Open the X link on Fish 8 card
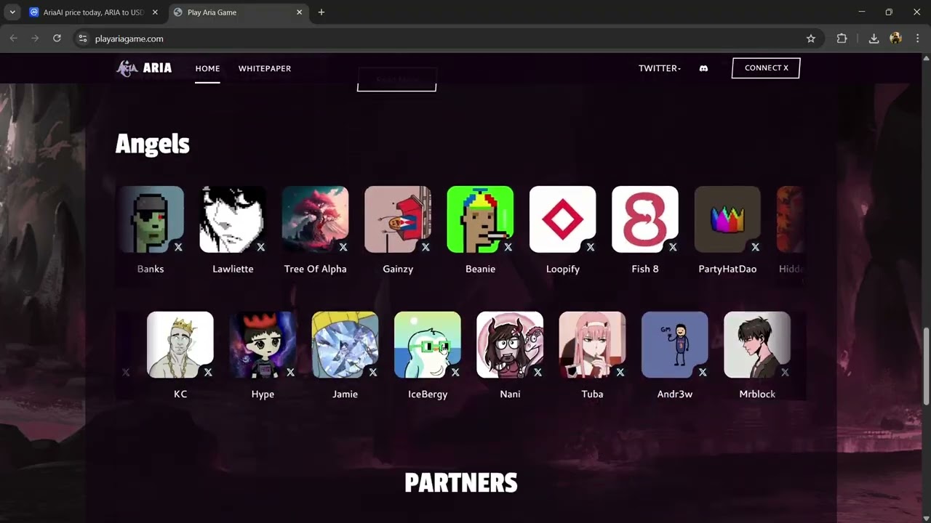The height and width of the screenshot is (523, 931). point(673,247)
